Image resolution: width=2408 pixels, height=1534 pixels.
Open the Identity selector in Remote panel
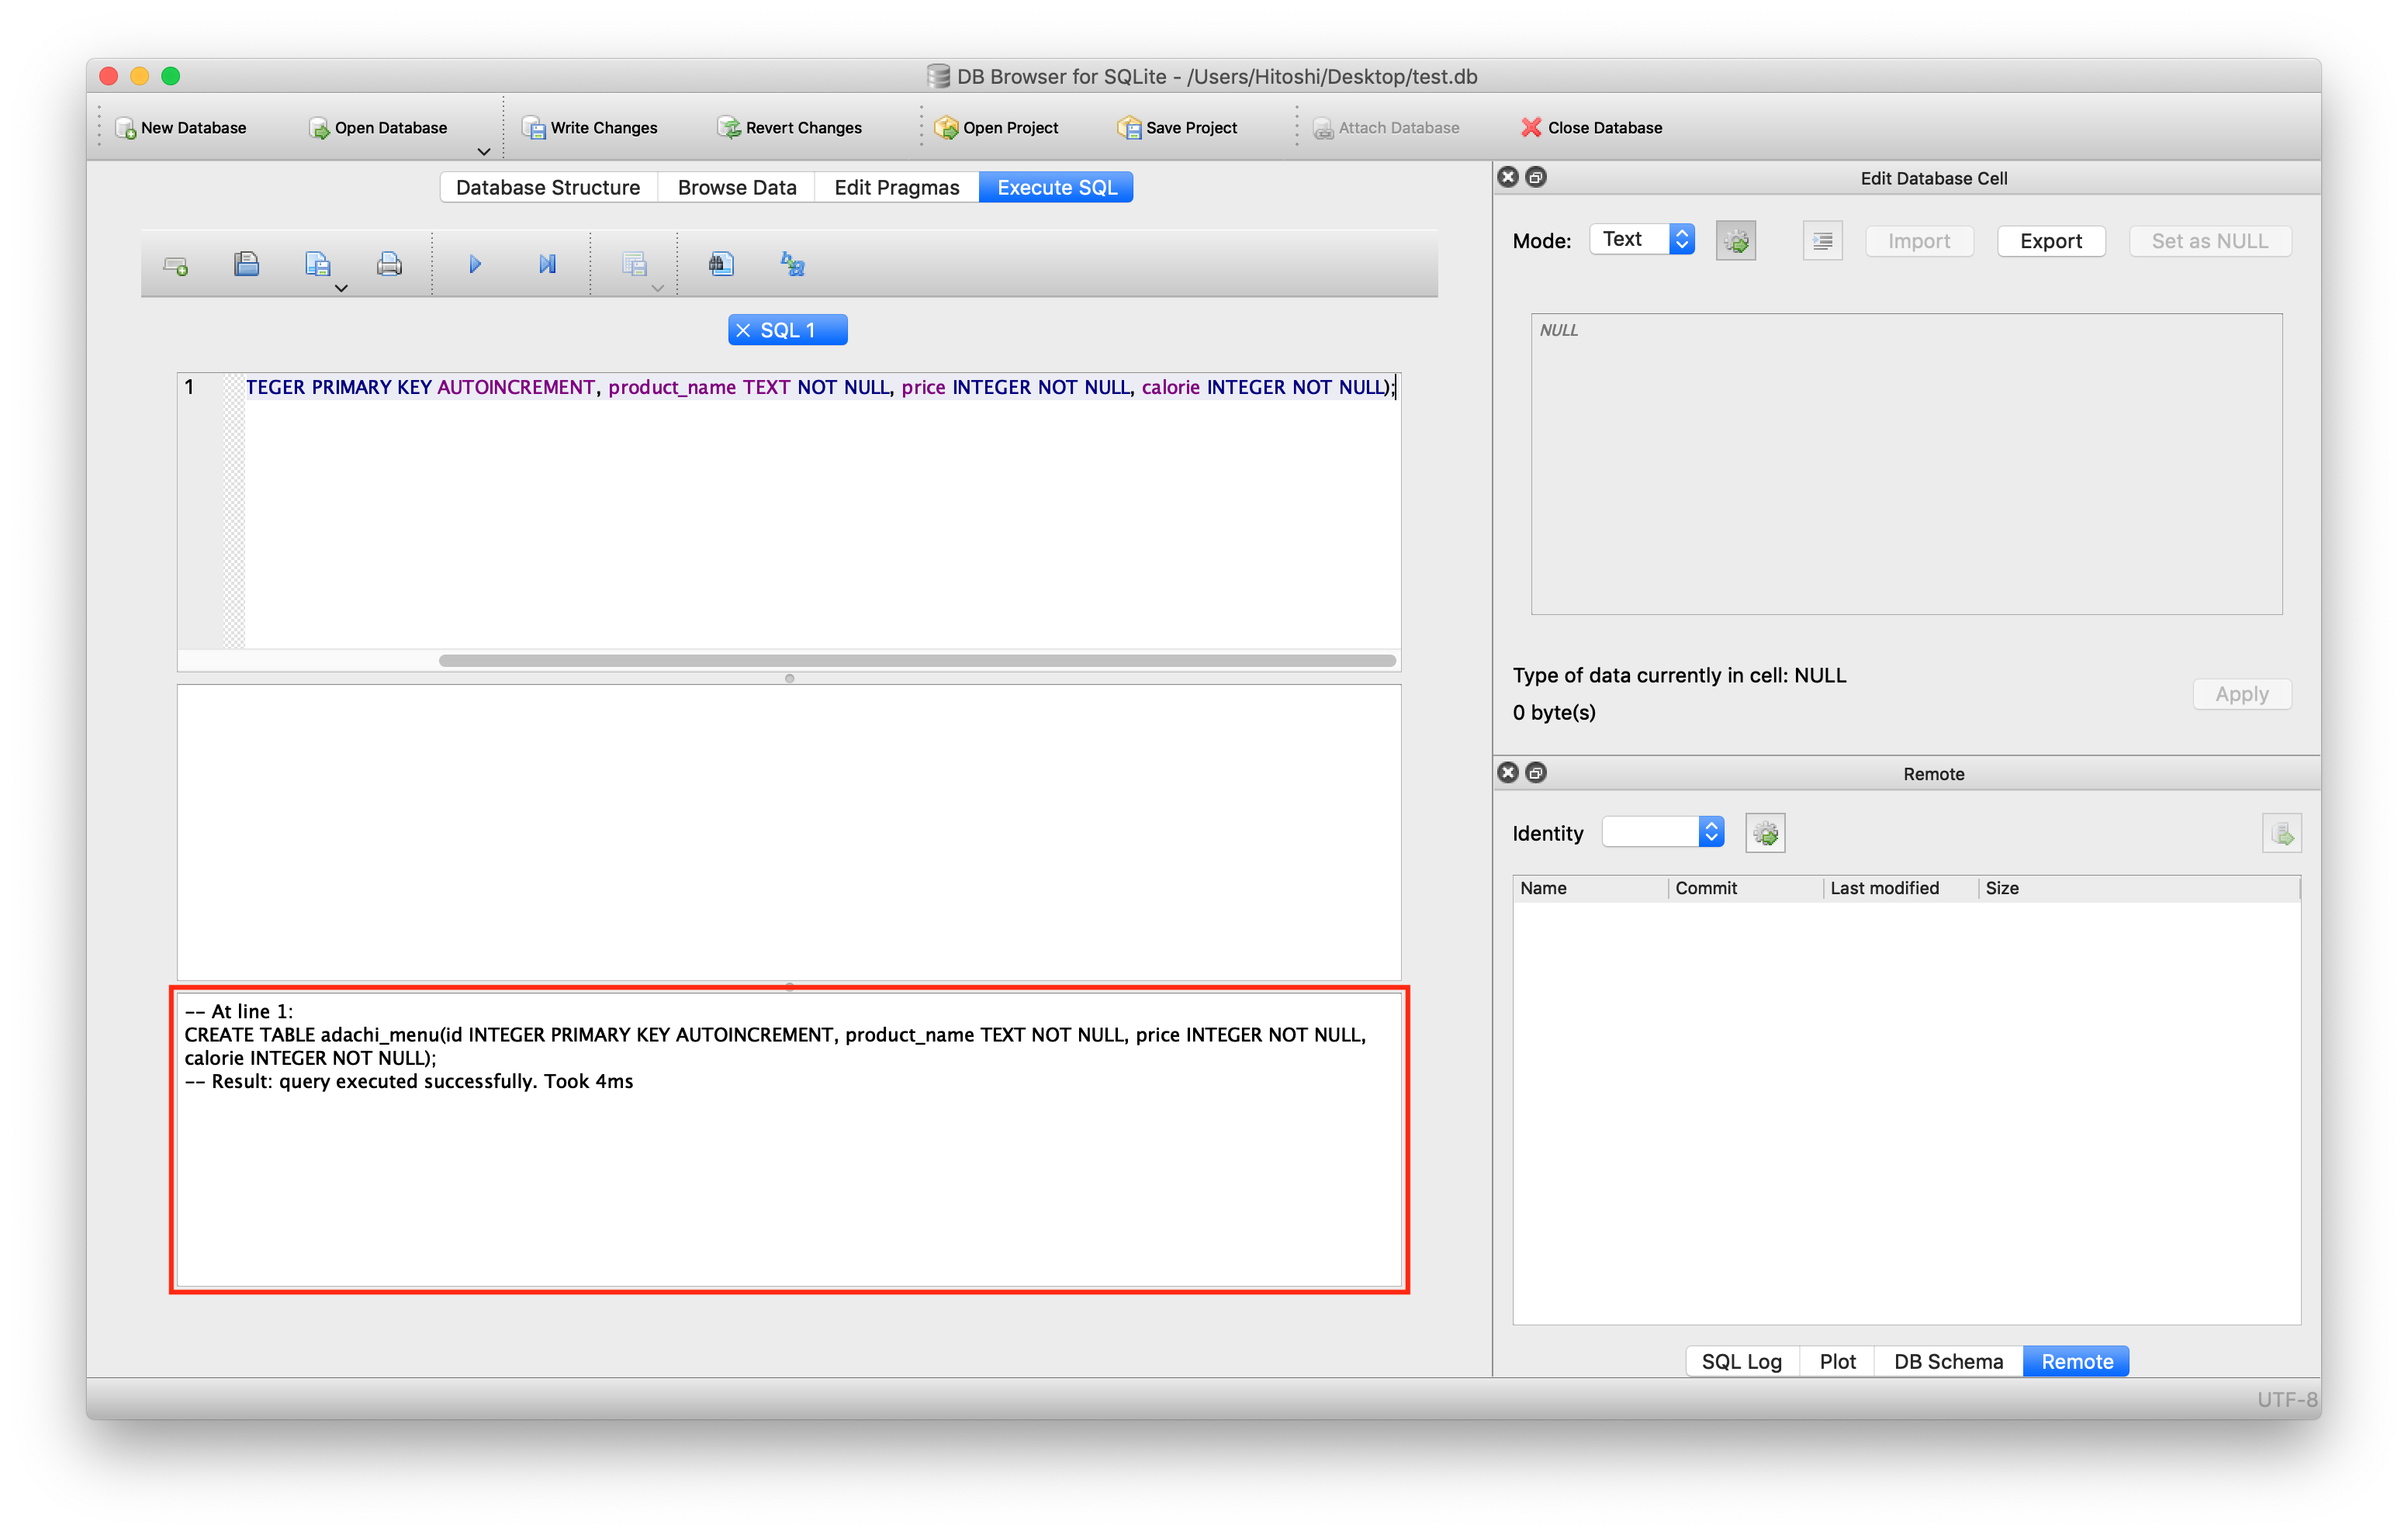coord(1663,831)
